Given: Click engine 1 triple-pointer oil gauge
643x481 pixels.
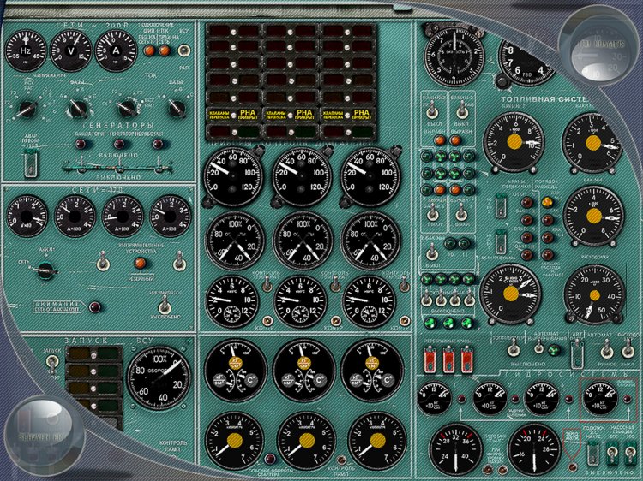Looking at the screenshot, I should pos(236,369).
